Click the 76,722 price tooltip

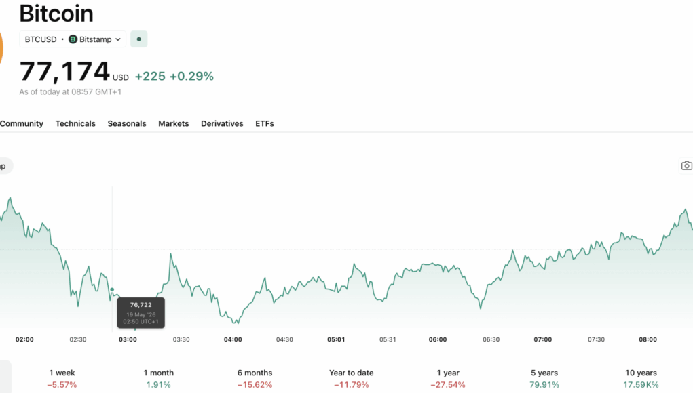141,313
